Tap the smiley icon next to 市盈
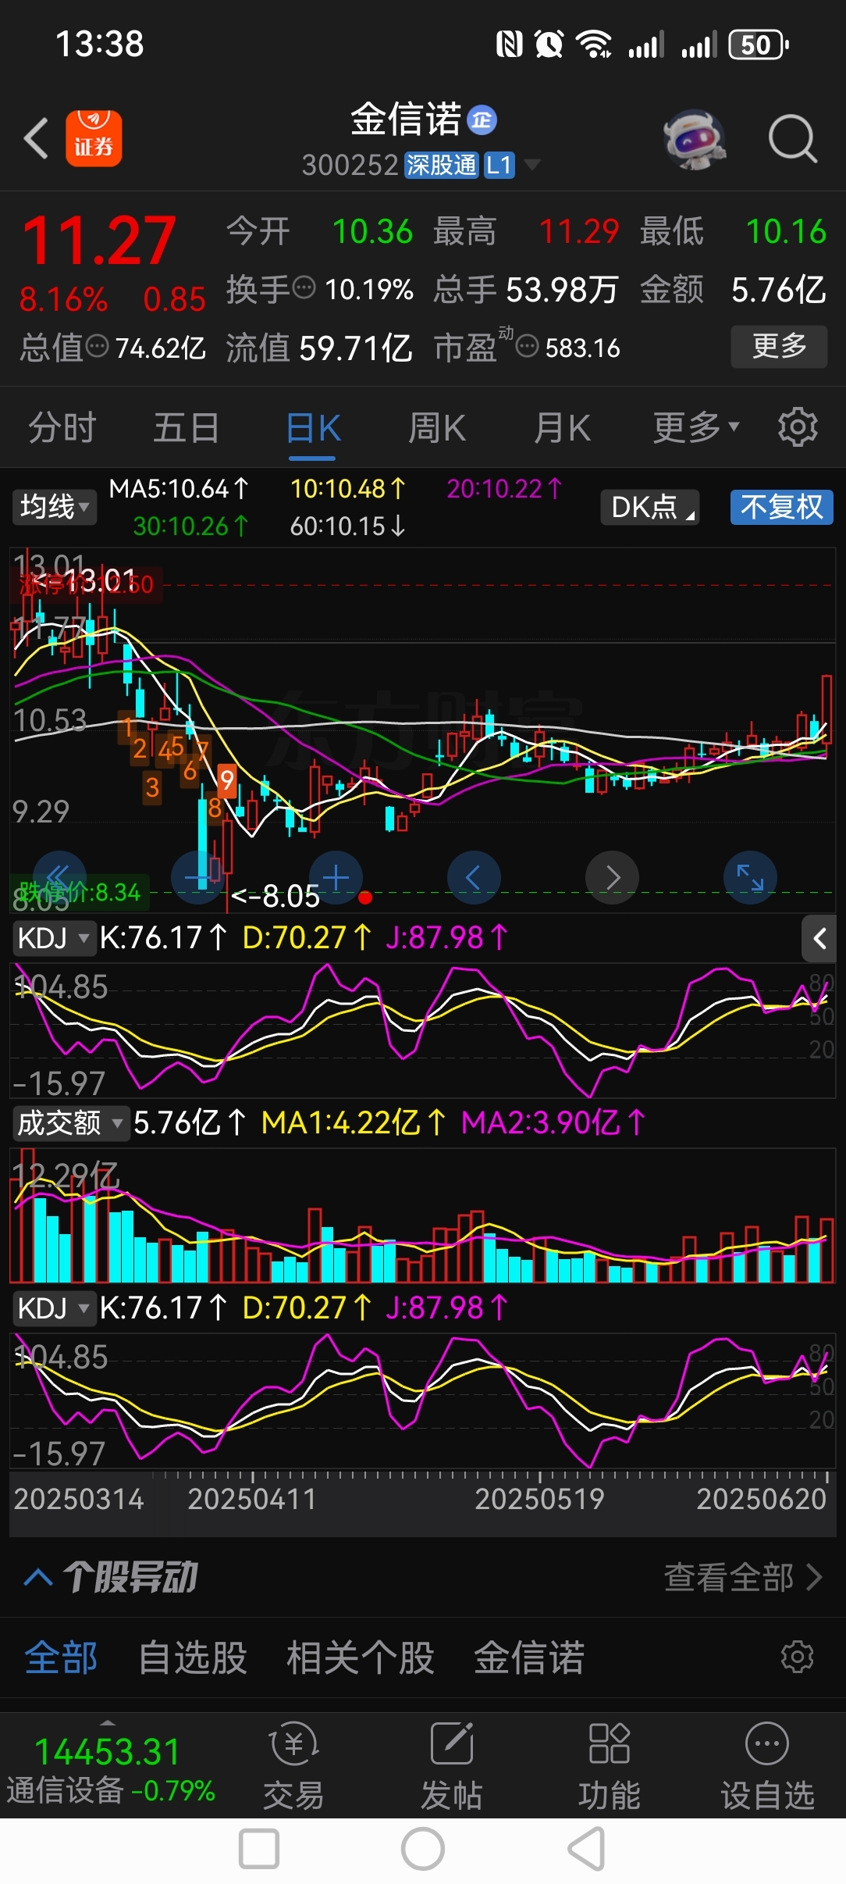This screenshot has height=1884, width=846. pos(528,345)
